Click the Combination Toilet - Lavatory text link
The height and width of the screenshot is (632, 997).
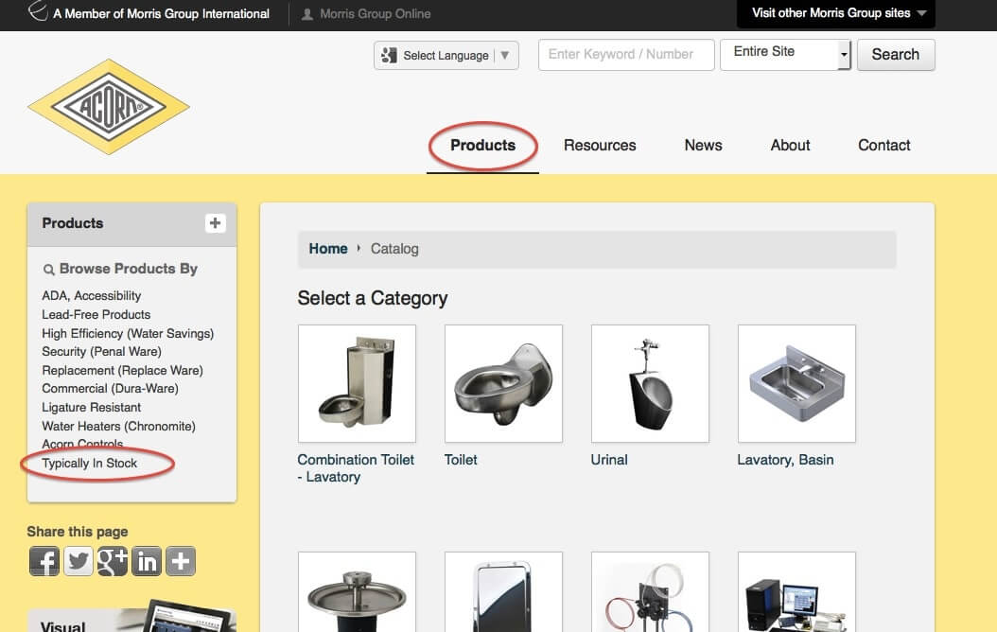356,468
